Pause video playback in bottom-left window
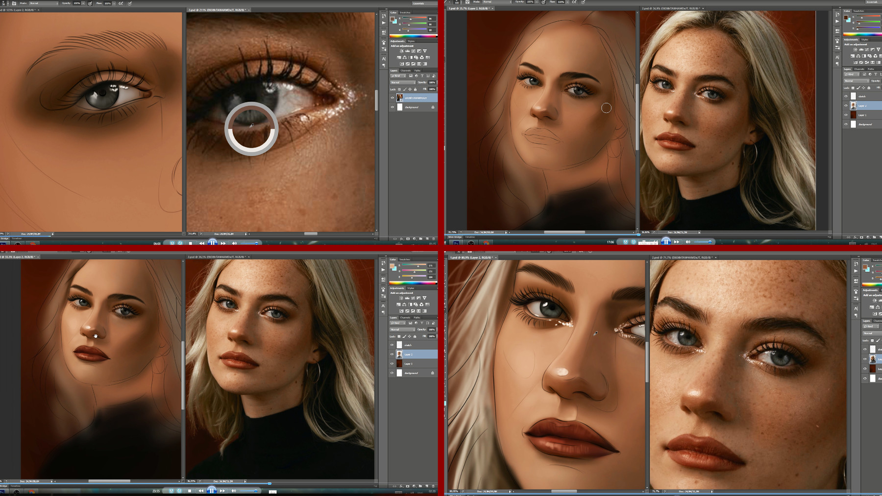The image size is (882, 496). click(x=212, y=490)
